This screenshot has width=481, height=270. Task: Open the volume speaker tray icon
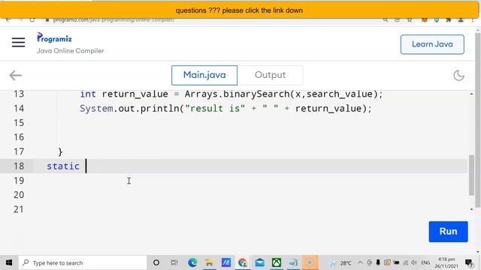click(x=414, y=262)
